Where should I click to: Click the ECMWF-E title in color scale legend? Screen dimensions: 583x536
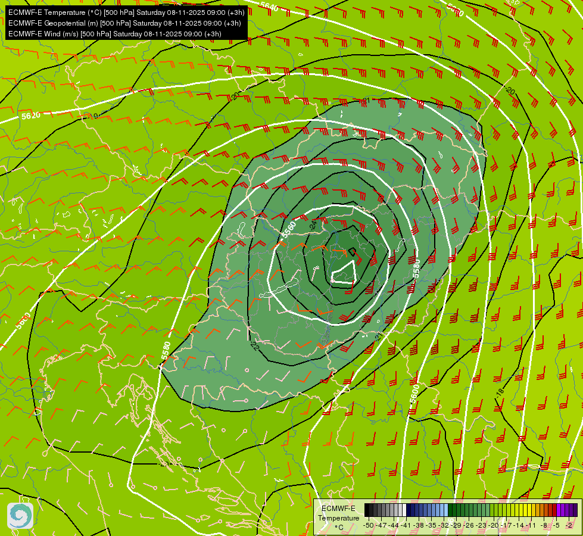coord(338,509)
